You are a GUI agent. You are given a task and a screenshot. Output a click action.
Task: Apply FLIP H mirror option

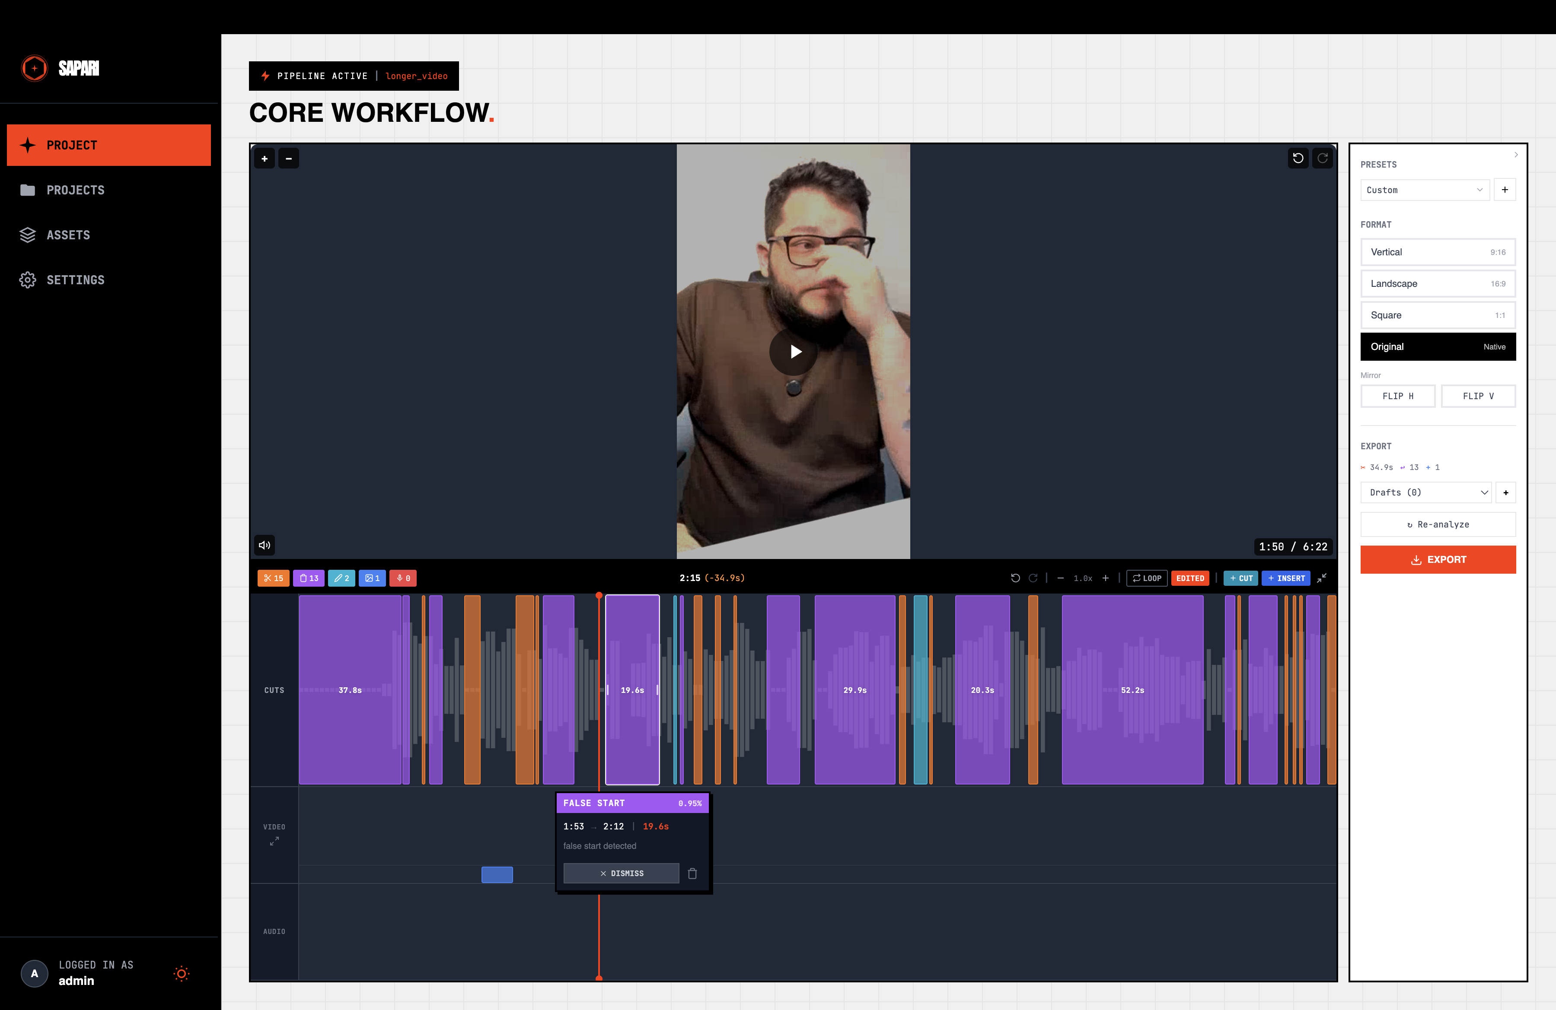pyautogui.click(x=1398, y=396)
